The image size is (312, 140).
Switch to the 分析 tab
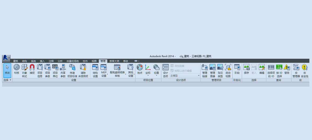pyautogui.click(x=60, y=61)
